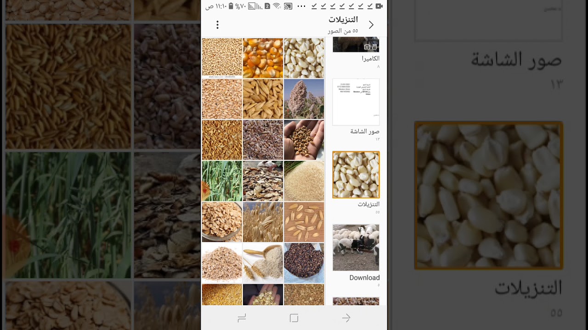Open the fine beige powder photo
The width and height of the screenshot is (588, 330).
click(304, 181)
